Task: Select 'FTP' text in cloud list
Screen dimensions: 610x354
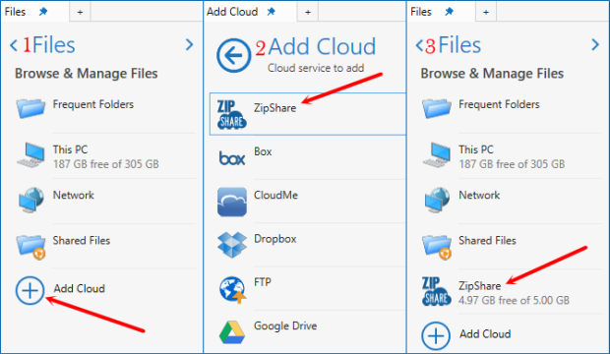Action: (263, 282)
